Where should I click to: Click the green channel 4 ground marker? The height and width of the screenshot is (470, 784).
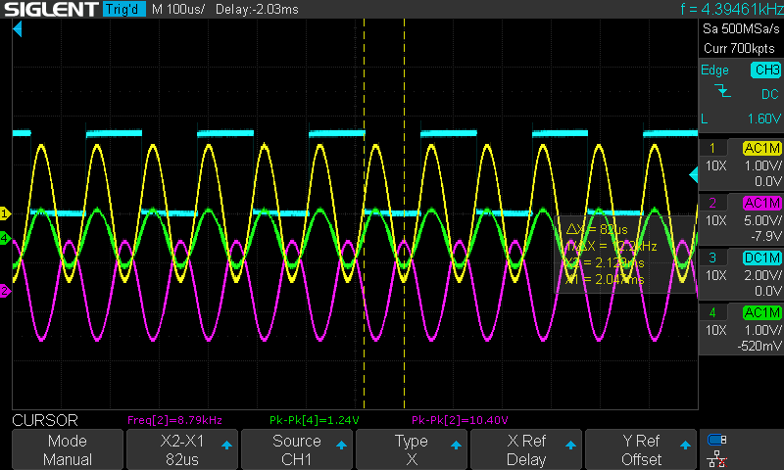[x=5, y=238]
